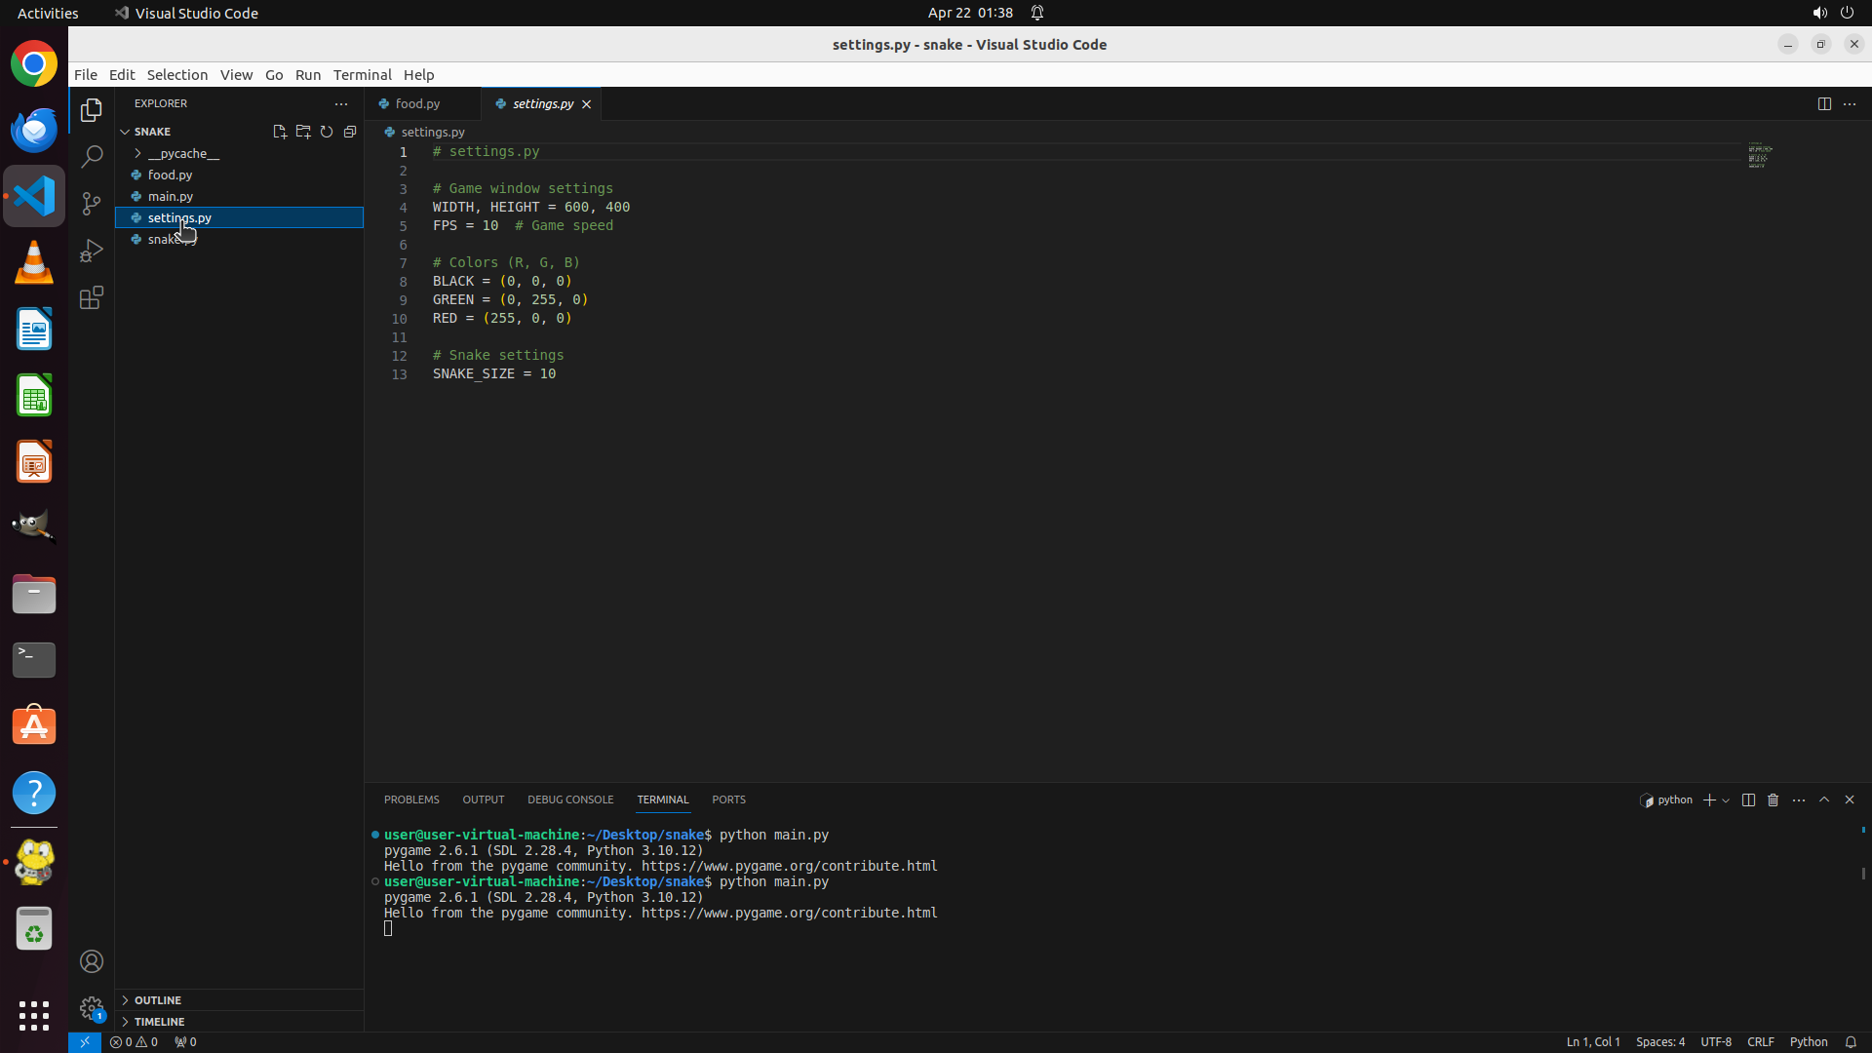Switch to the food.py tab
The image size is (1872, 1053).
click(x=417, y=103)
